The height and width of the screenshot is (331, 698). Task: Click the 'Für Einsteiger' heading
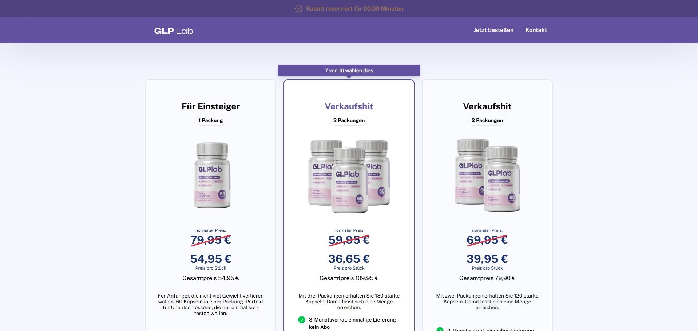coord(211,106)
